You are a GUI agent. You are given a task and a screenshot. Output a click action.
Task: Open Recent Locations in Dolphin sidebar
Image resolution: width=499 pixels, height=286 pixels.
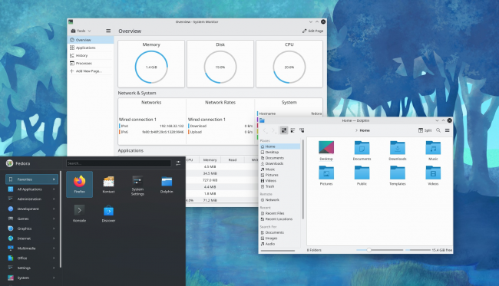click(x=279, y=219)
